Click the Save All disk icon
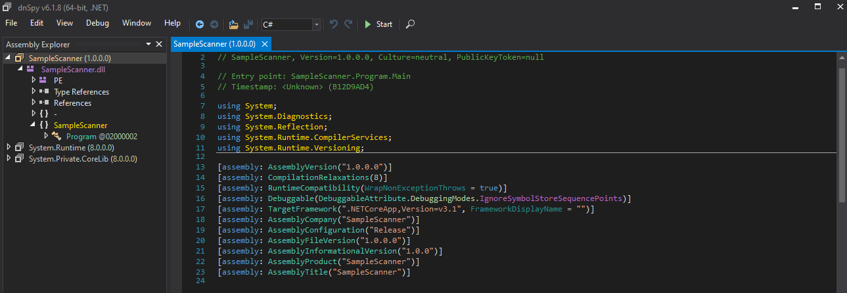Screen dimensions: 847x293 [x=248, y=24]
